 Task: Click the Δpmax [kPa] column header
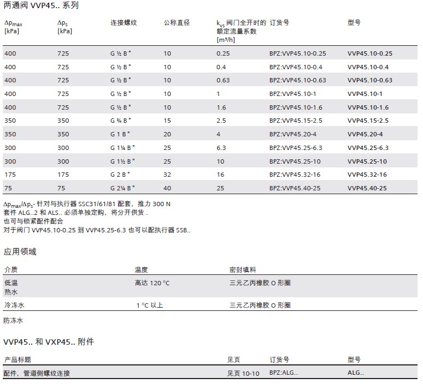pos(13,27)
